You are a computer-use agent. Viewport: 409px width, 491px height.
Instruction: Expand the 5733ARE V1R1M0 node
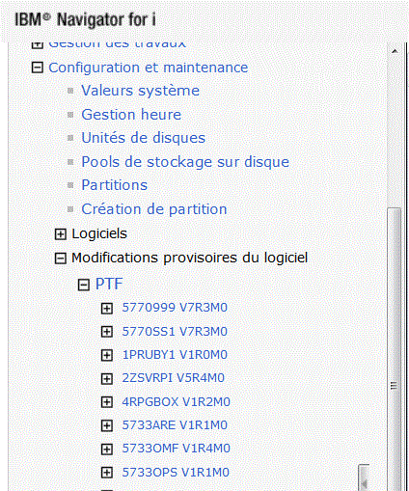click(x=107, y=425)
